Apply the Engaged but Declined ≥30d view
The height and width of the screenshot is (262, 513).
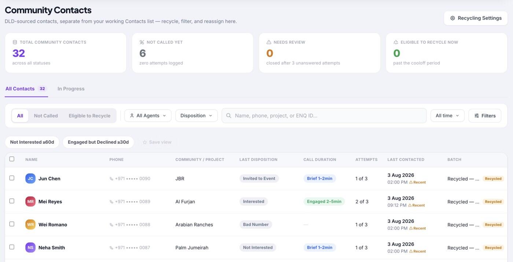[98, 142]
